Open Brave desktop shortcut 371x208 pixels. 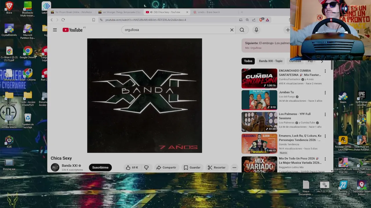tap(9, 7)
